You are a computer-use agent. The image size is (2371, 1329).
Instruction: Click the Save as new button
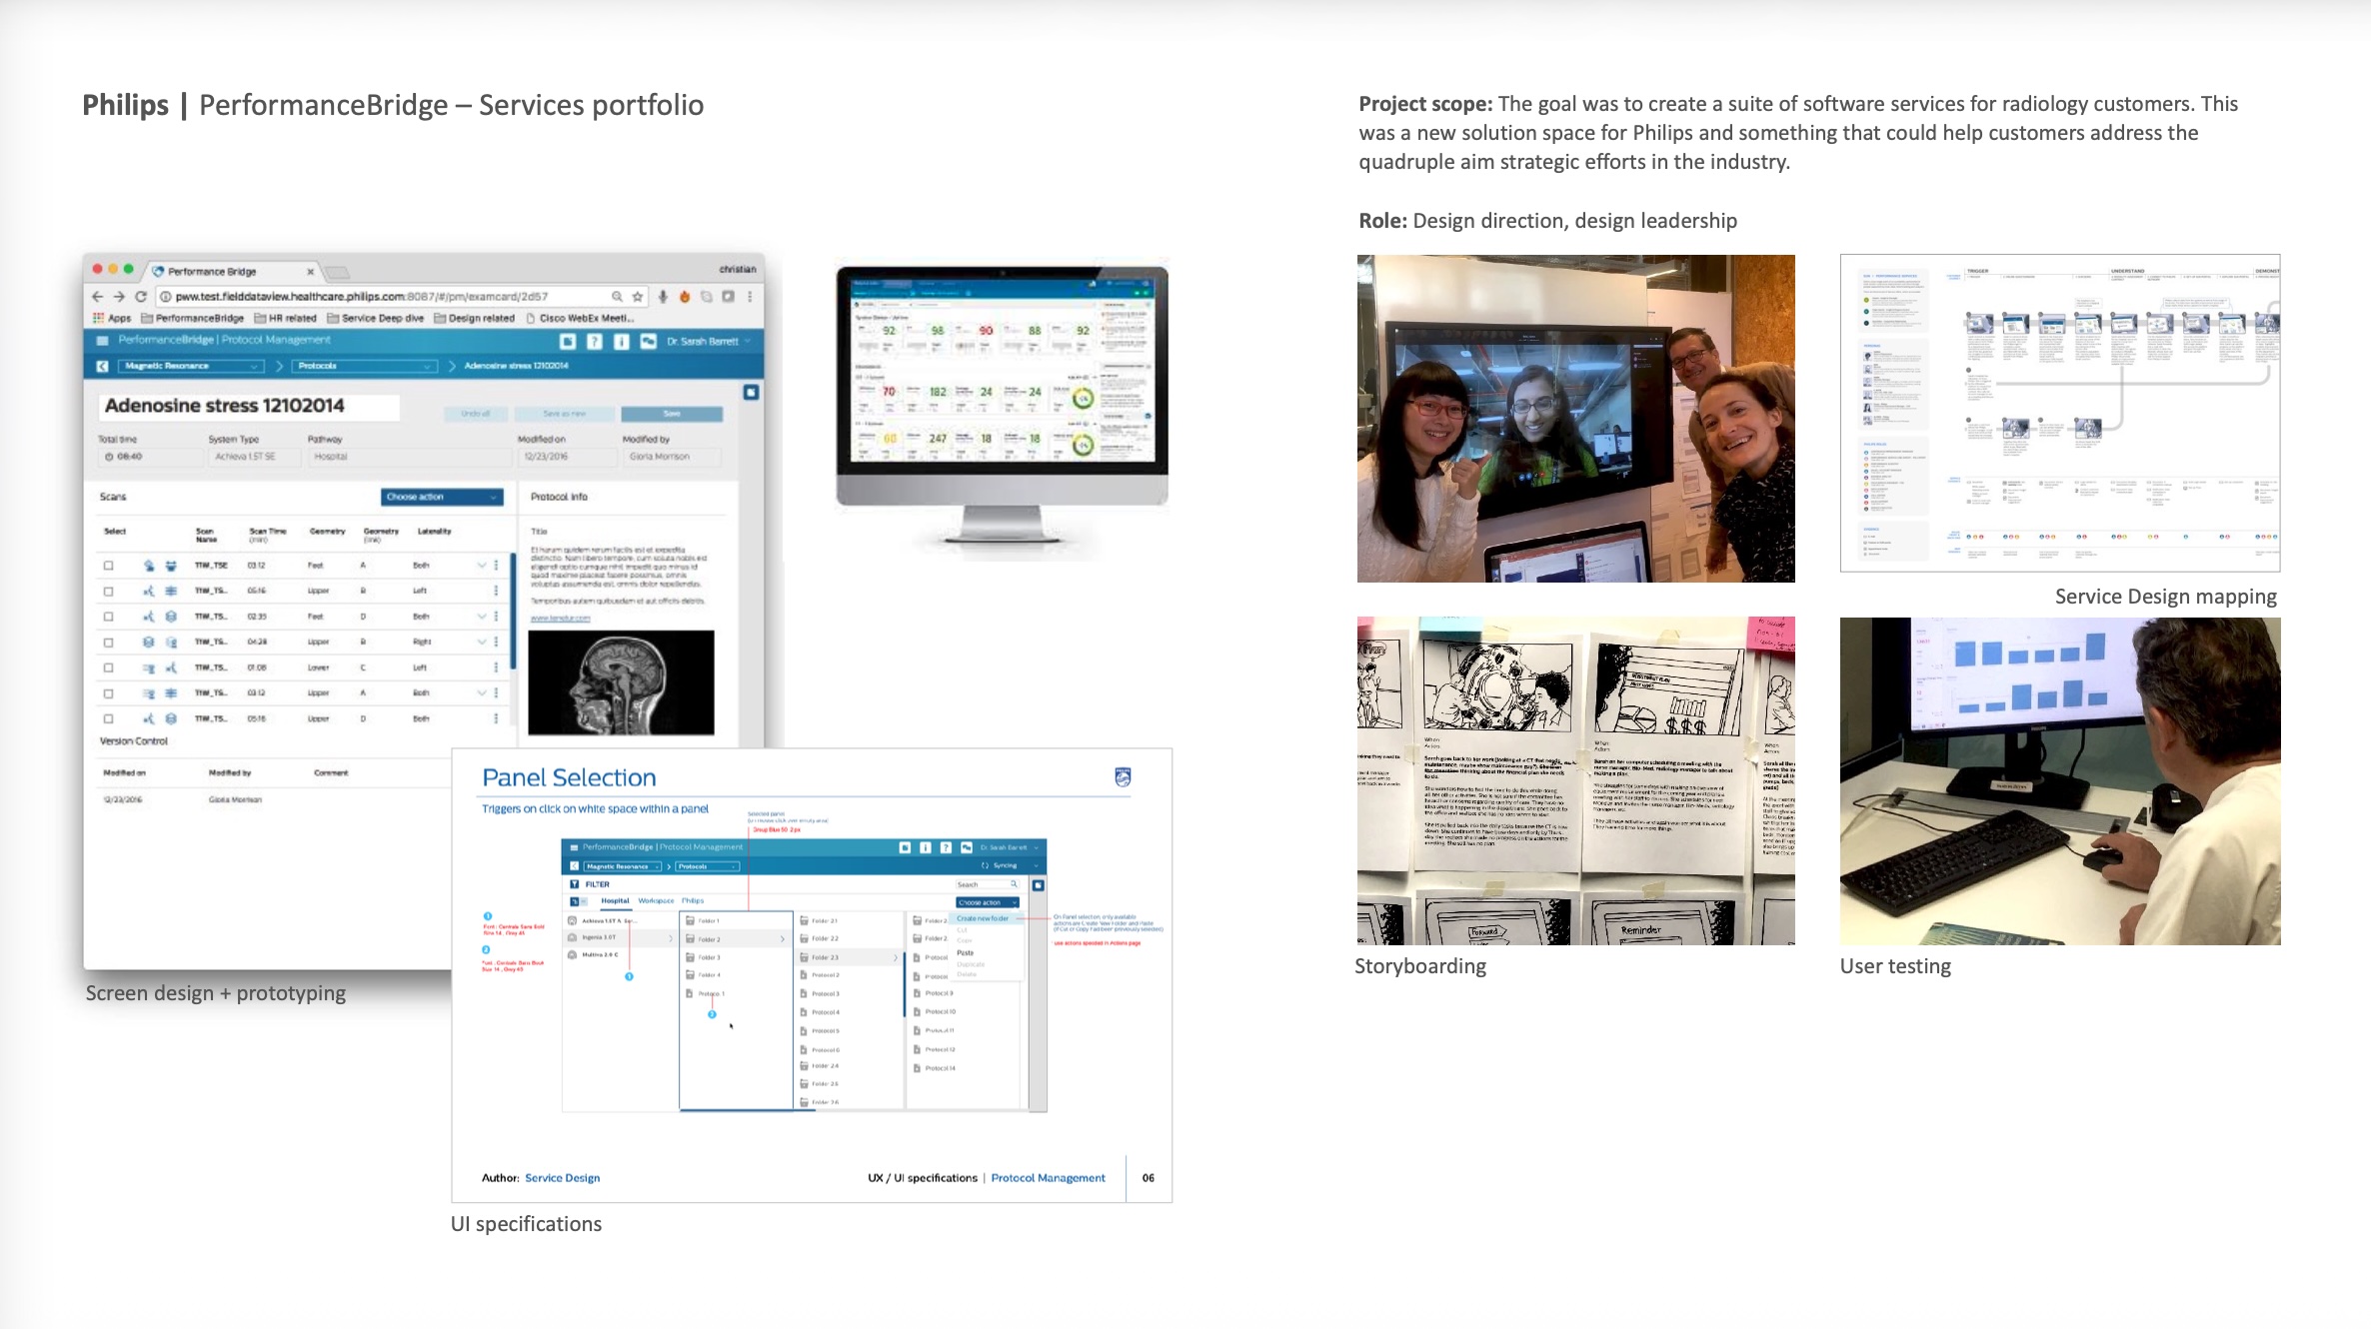click(564, 414)
